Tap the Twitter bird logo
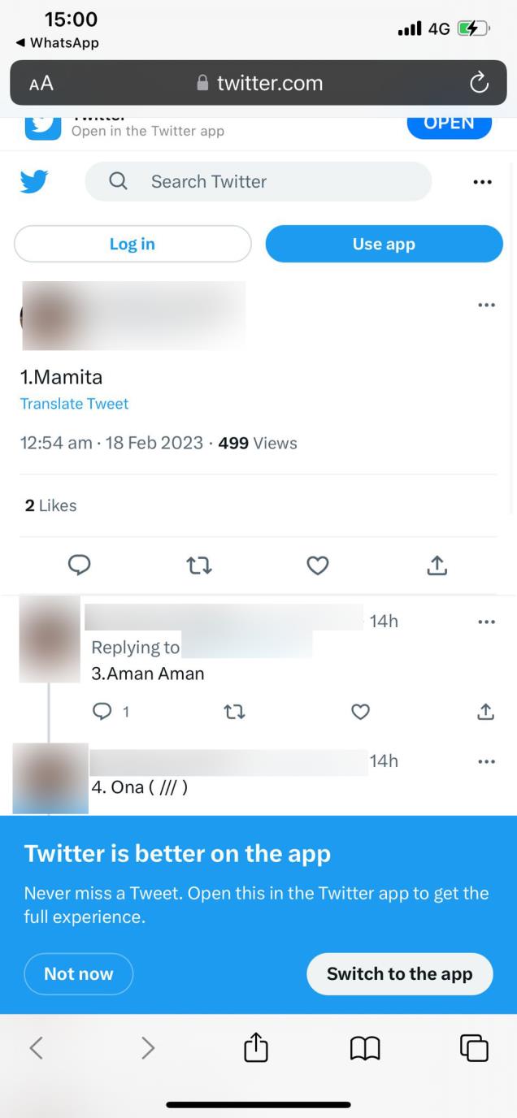The height and width of the screenshot is (1118, 517). click(x=34, y=181)
